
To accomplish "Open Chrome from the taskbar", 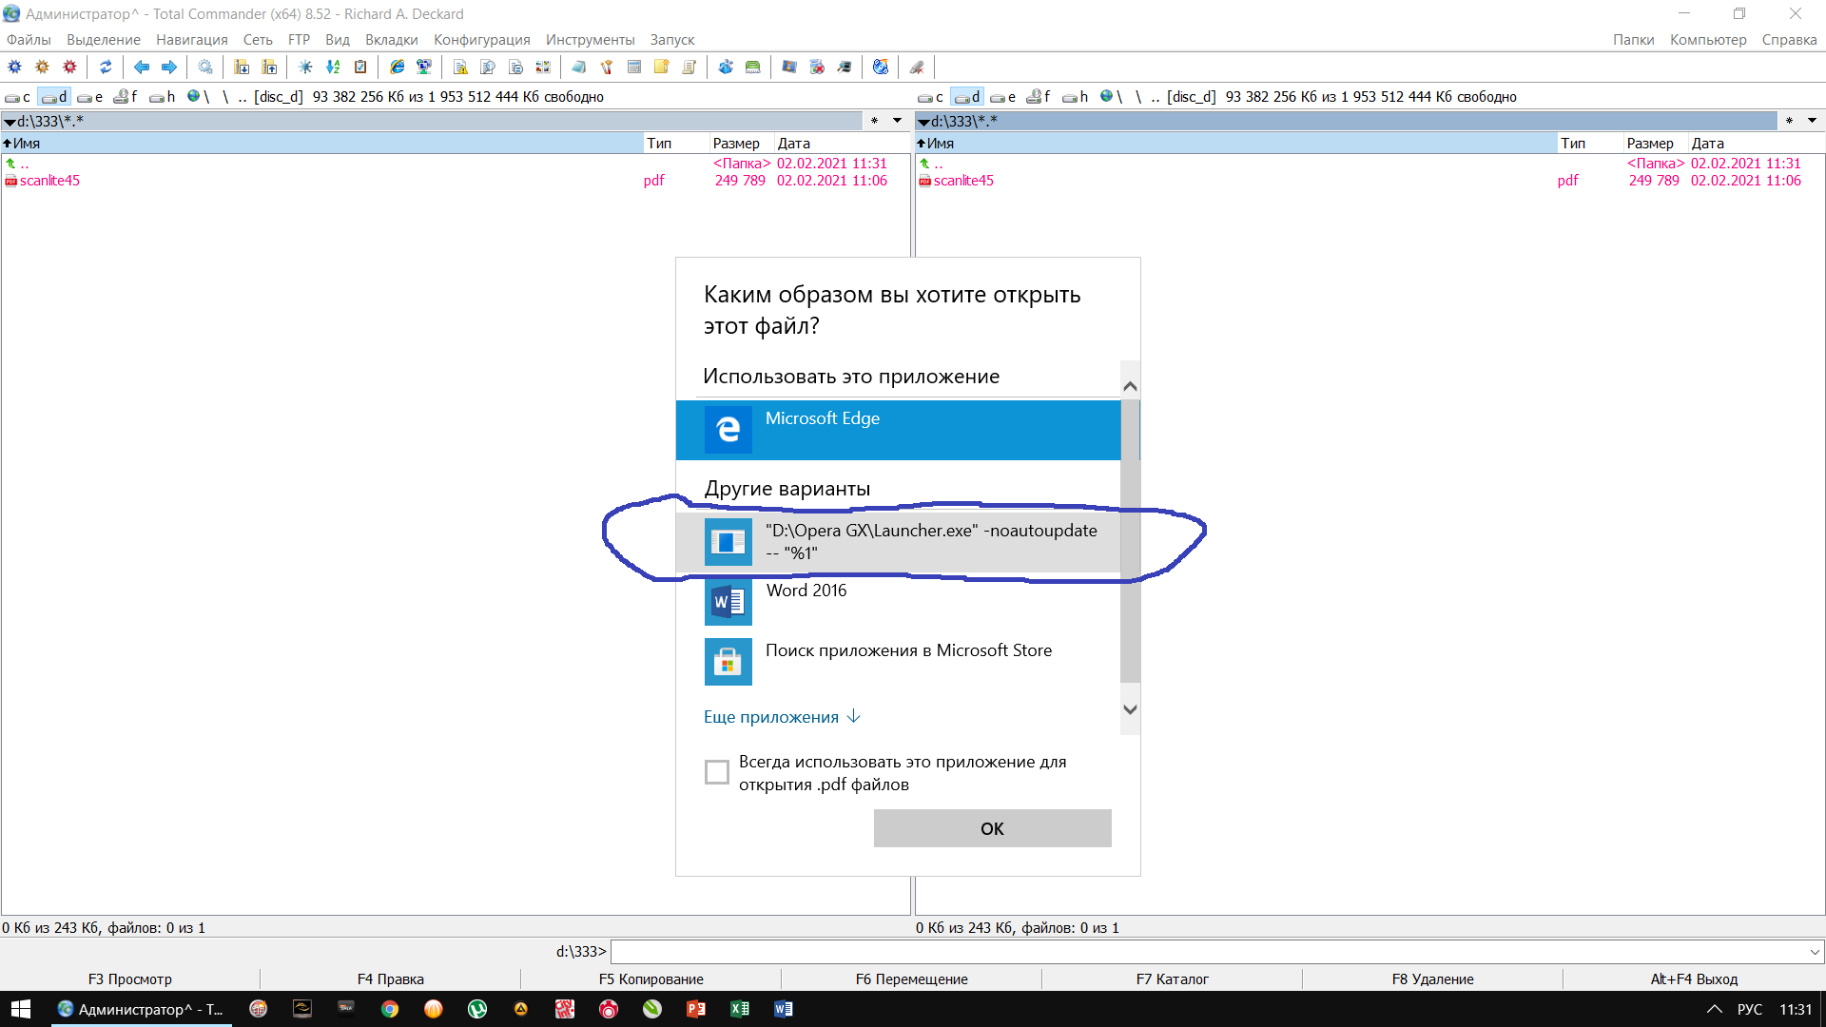I will (390, 1009).
